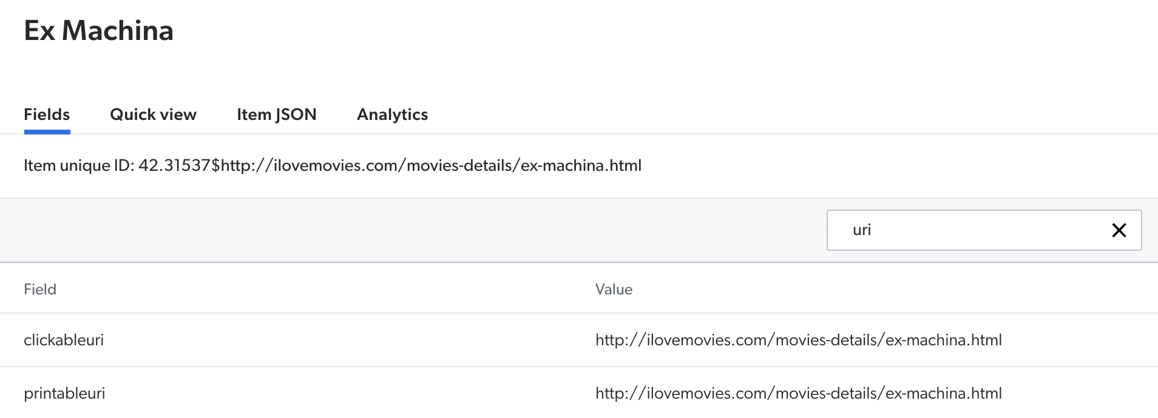Click the Value column header
Screen dimensions: 1158x418
pos(614,289)
